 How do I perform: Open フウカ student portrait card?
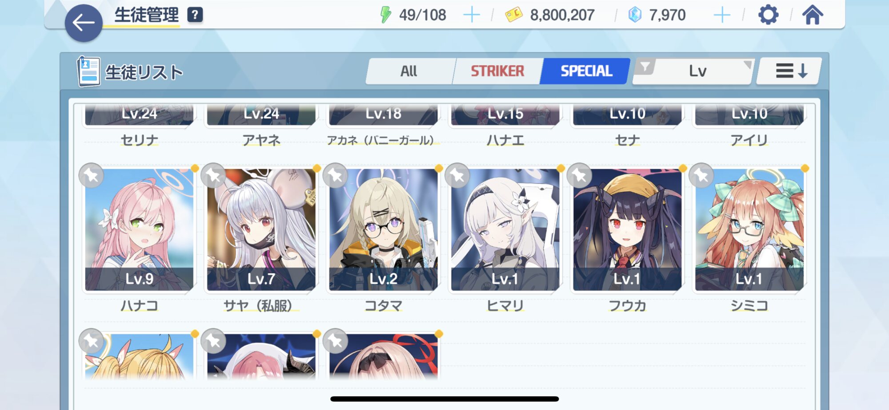pyautogui.click(x=627, y=229)
